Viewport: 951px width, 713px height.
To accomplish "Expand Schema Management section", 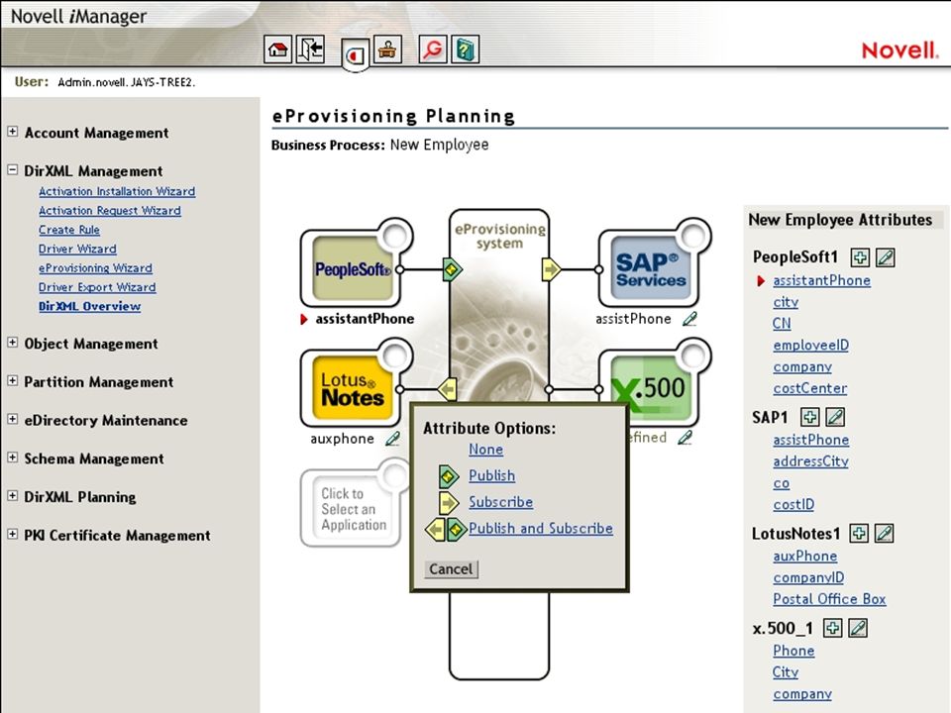I will [13, 458].
